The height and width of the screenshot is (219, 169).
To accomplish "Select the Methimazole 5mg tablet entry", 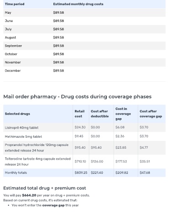I will tap(23, 136).
